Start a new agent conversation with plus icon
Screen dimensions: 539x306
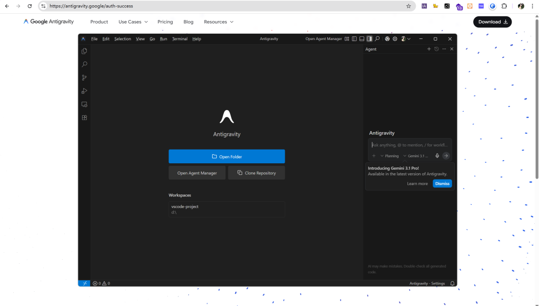(x=429, y=49)
